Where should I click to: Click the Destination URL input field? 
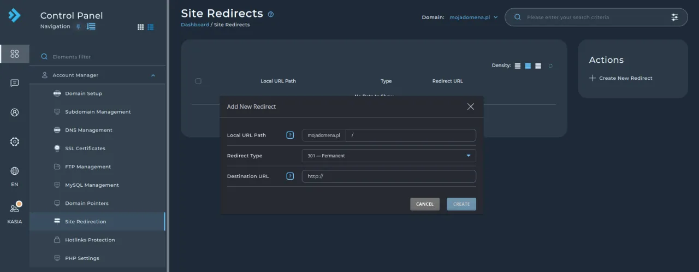pyautogui.click(x=388, y=176)
